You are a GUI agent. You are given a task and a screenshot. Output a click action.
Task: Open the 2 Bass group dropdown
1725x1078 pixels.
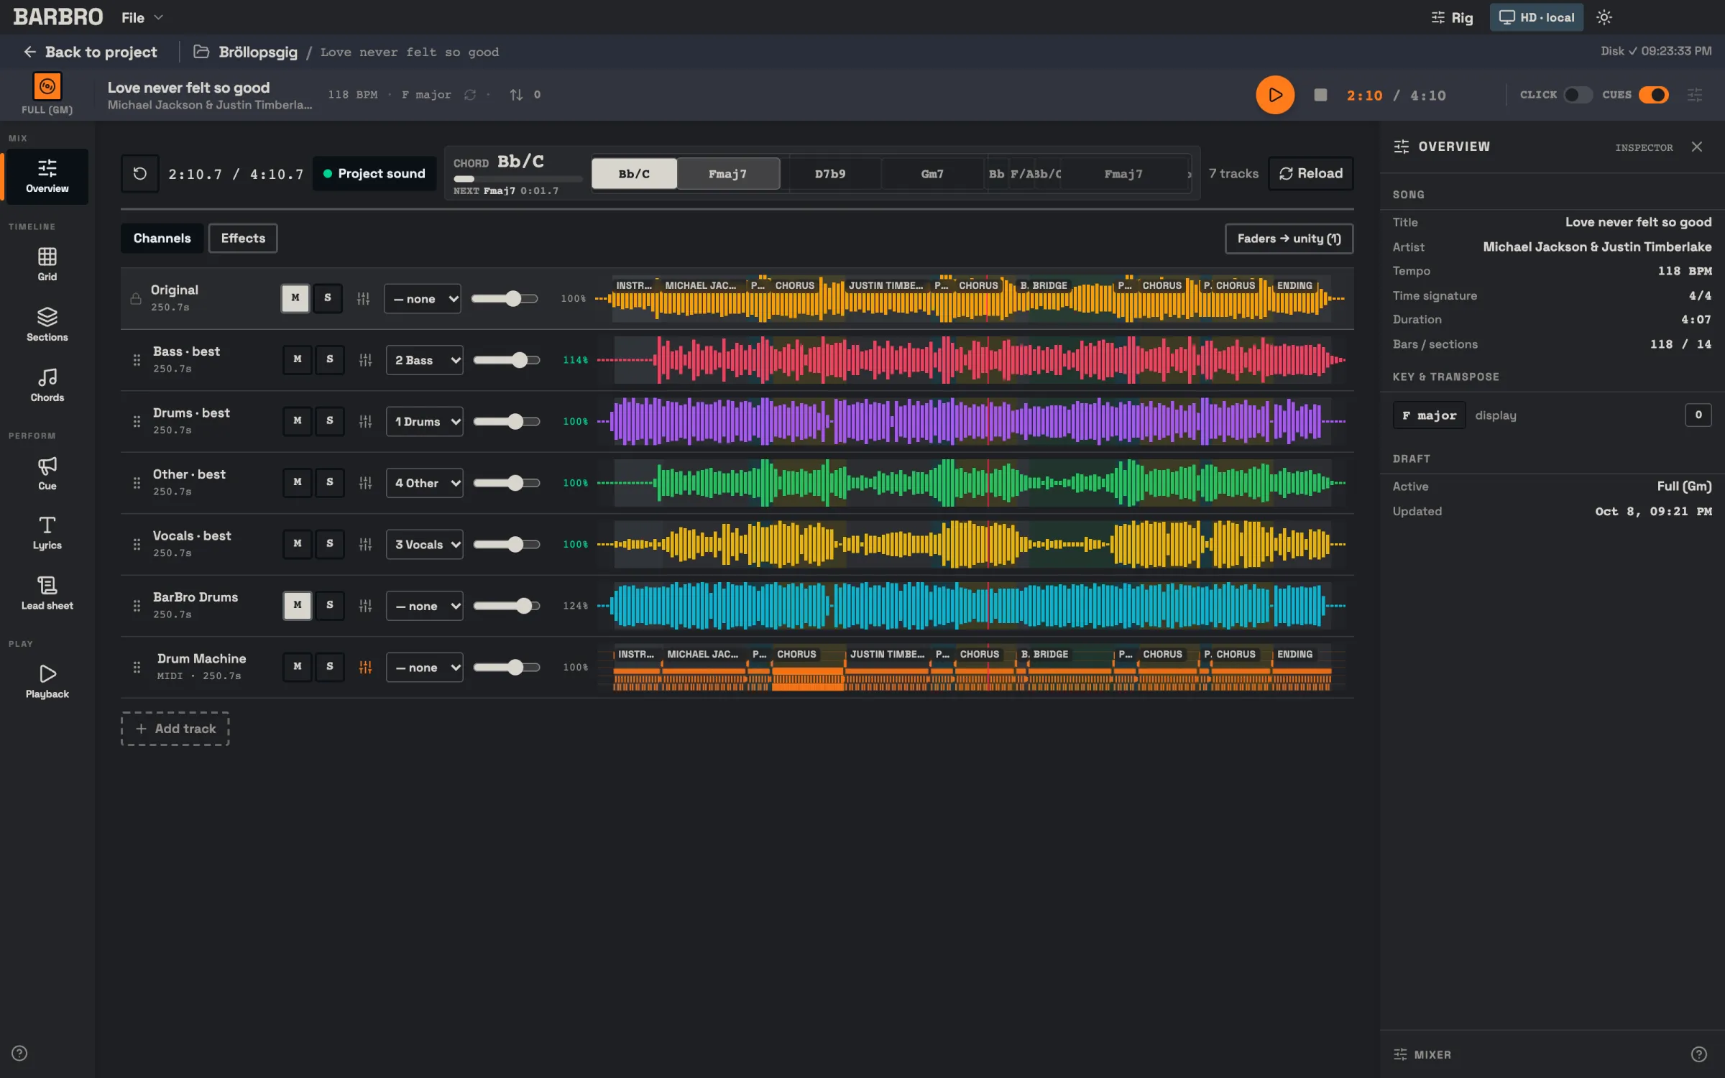pos(424,360)
